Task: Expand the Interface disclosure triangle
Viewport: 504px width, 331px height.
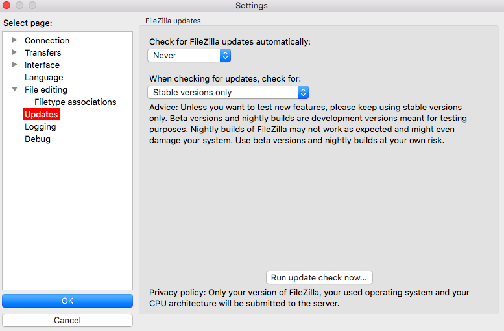Action: (14, 65)
